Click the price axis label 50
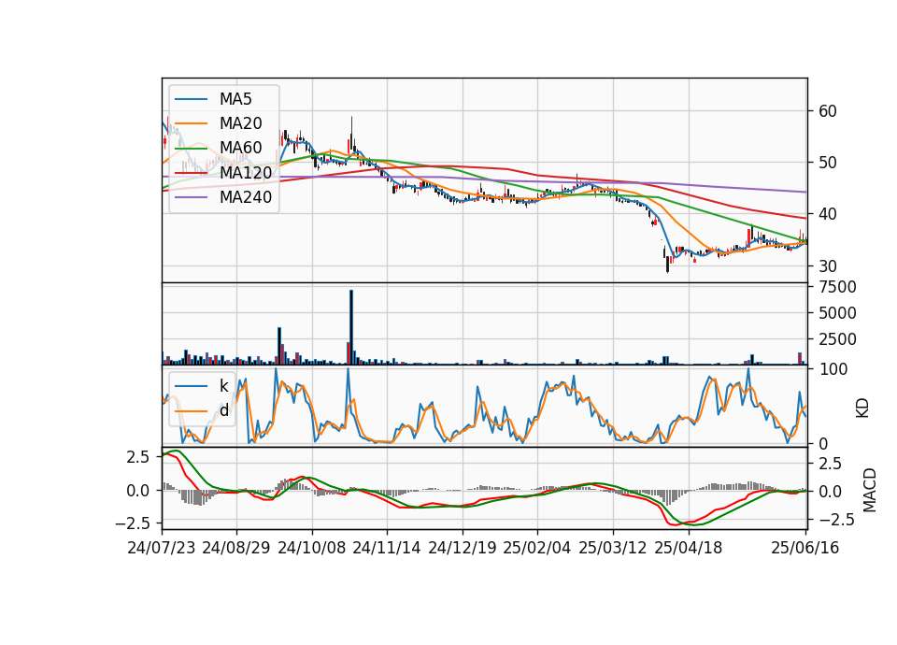The width and height of the screenshot is (897, 645). pyautogui.click(x=827, y=163)
